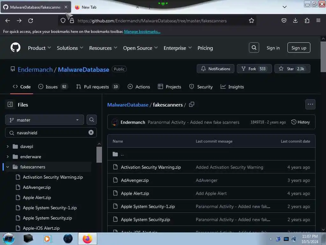
Task: Click the MalwareDatabase breadcrumb link
Action: tap(128, 105)
